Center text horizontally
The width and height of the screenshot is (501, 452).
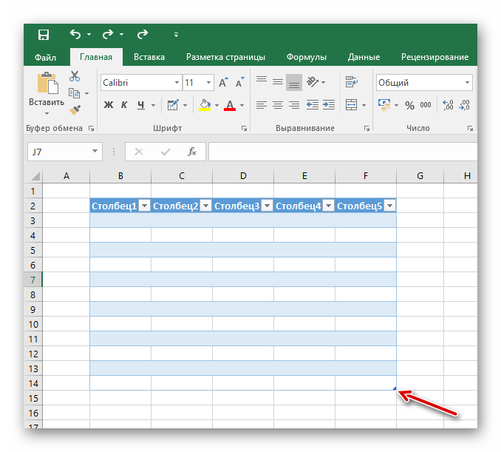(x=278, y=105)
